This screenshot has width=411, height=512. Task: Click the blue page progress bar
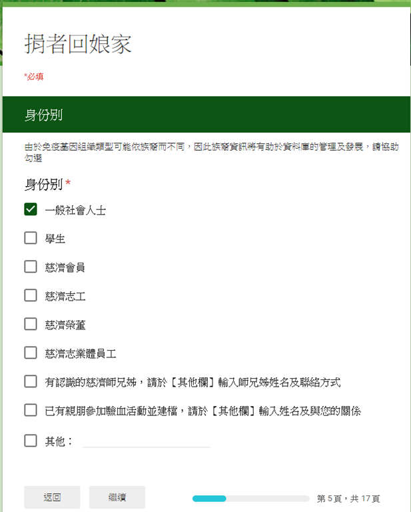point(250,498)
